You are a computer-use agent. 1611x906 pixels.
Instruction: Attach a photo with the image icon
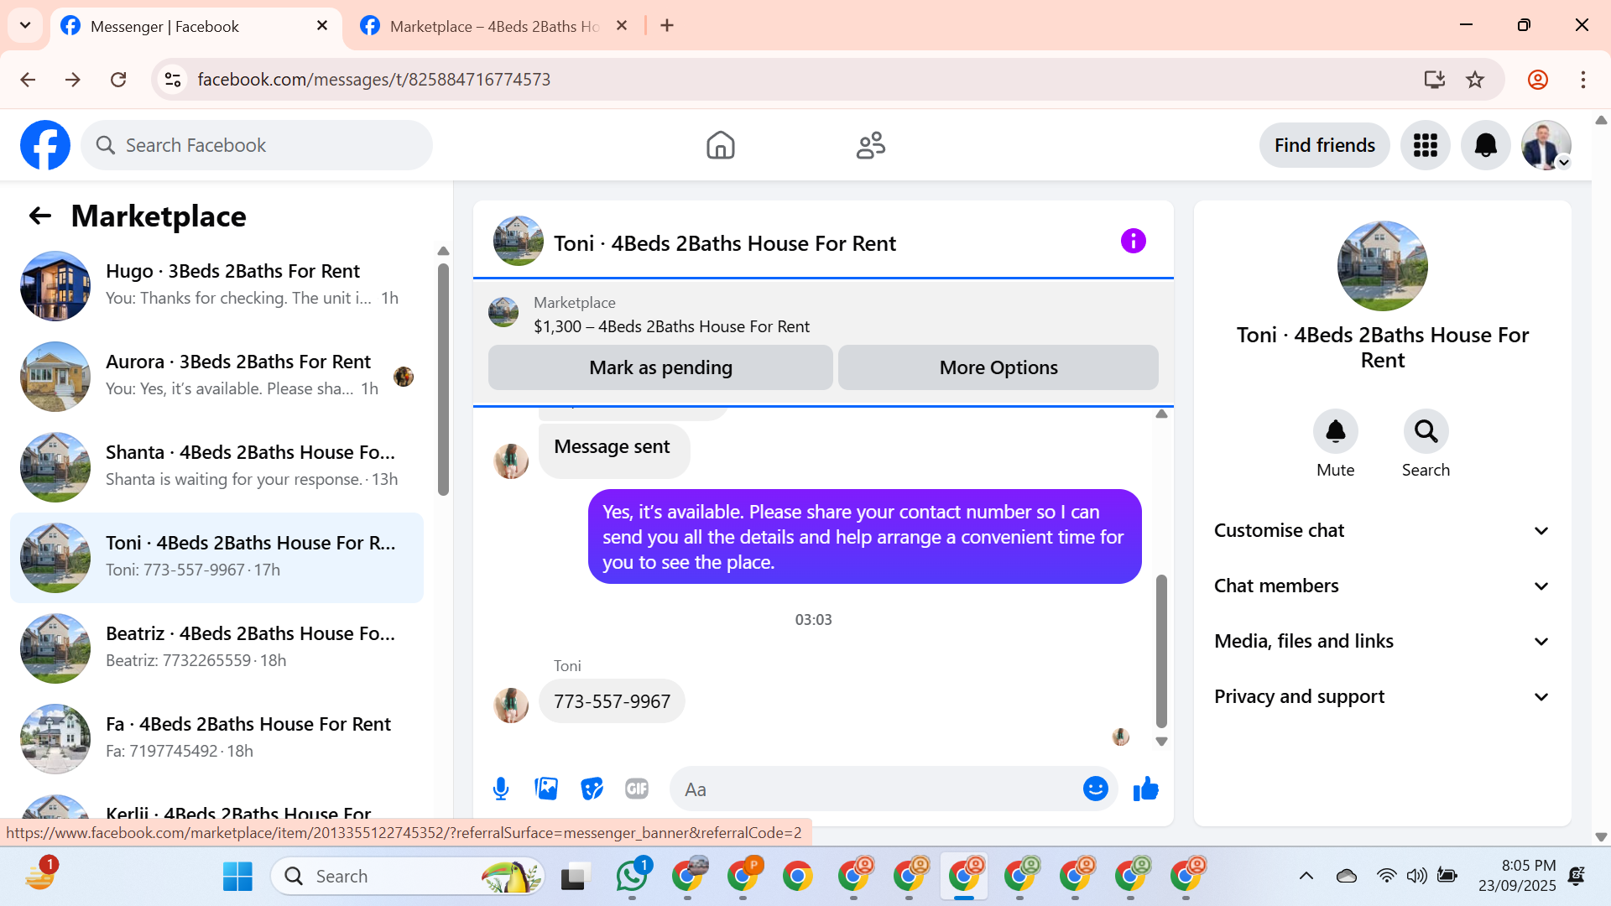click(x=546, y=789)
